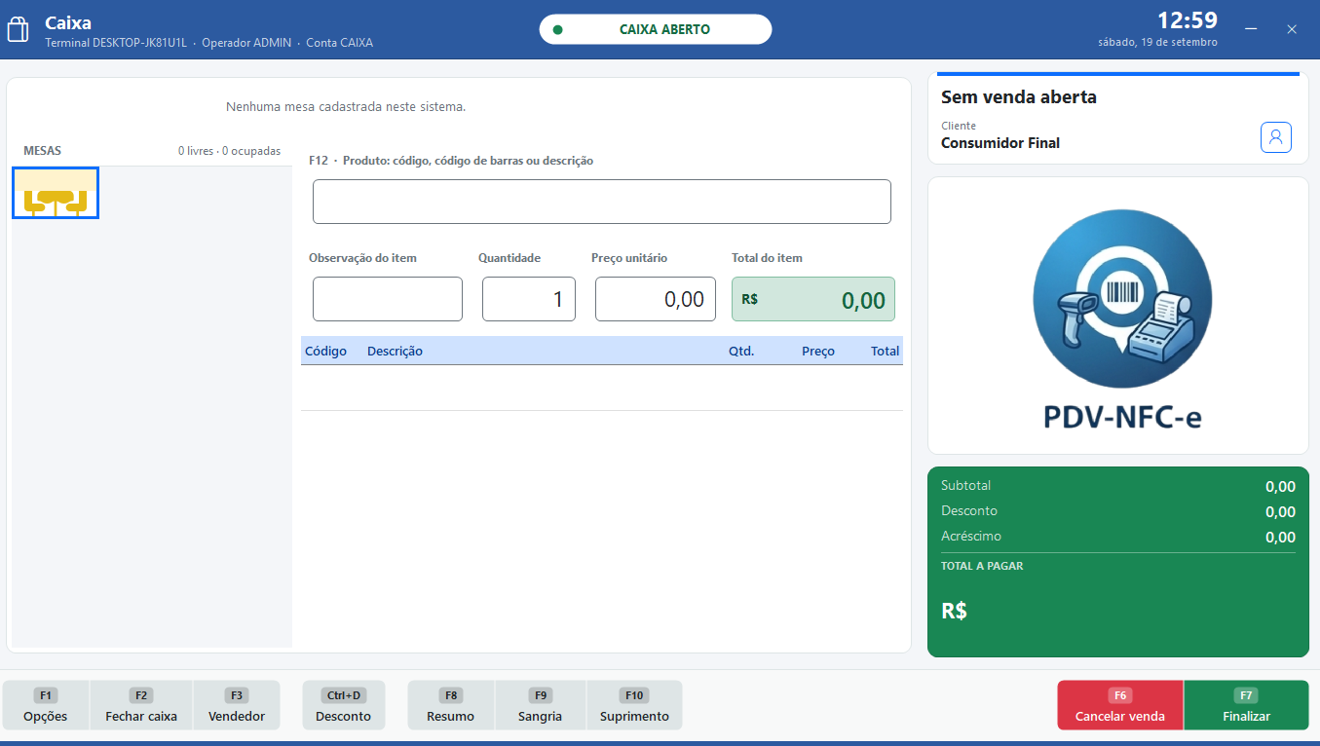The width and height of the screenshot is (1320, 746).
Task: Click the Descrição column header
Action: coord(395,351)
